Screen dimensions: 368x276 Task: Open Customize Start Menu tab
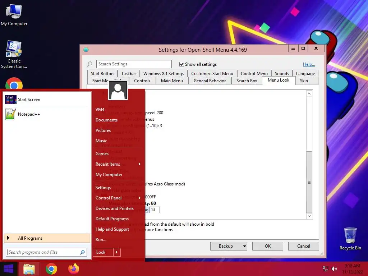click(212, 74)
